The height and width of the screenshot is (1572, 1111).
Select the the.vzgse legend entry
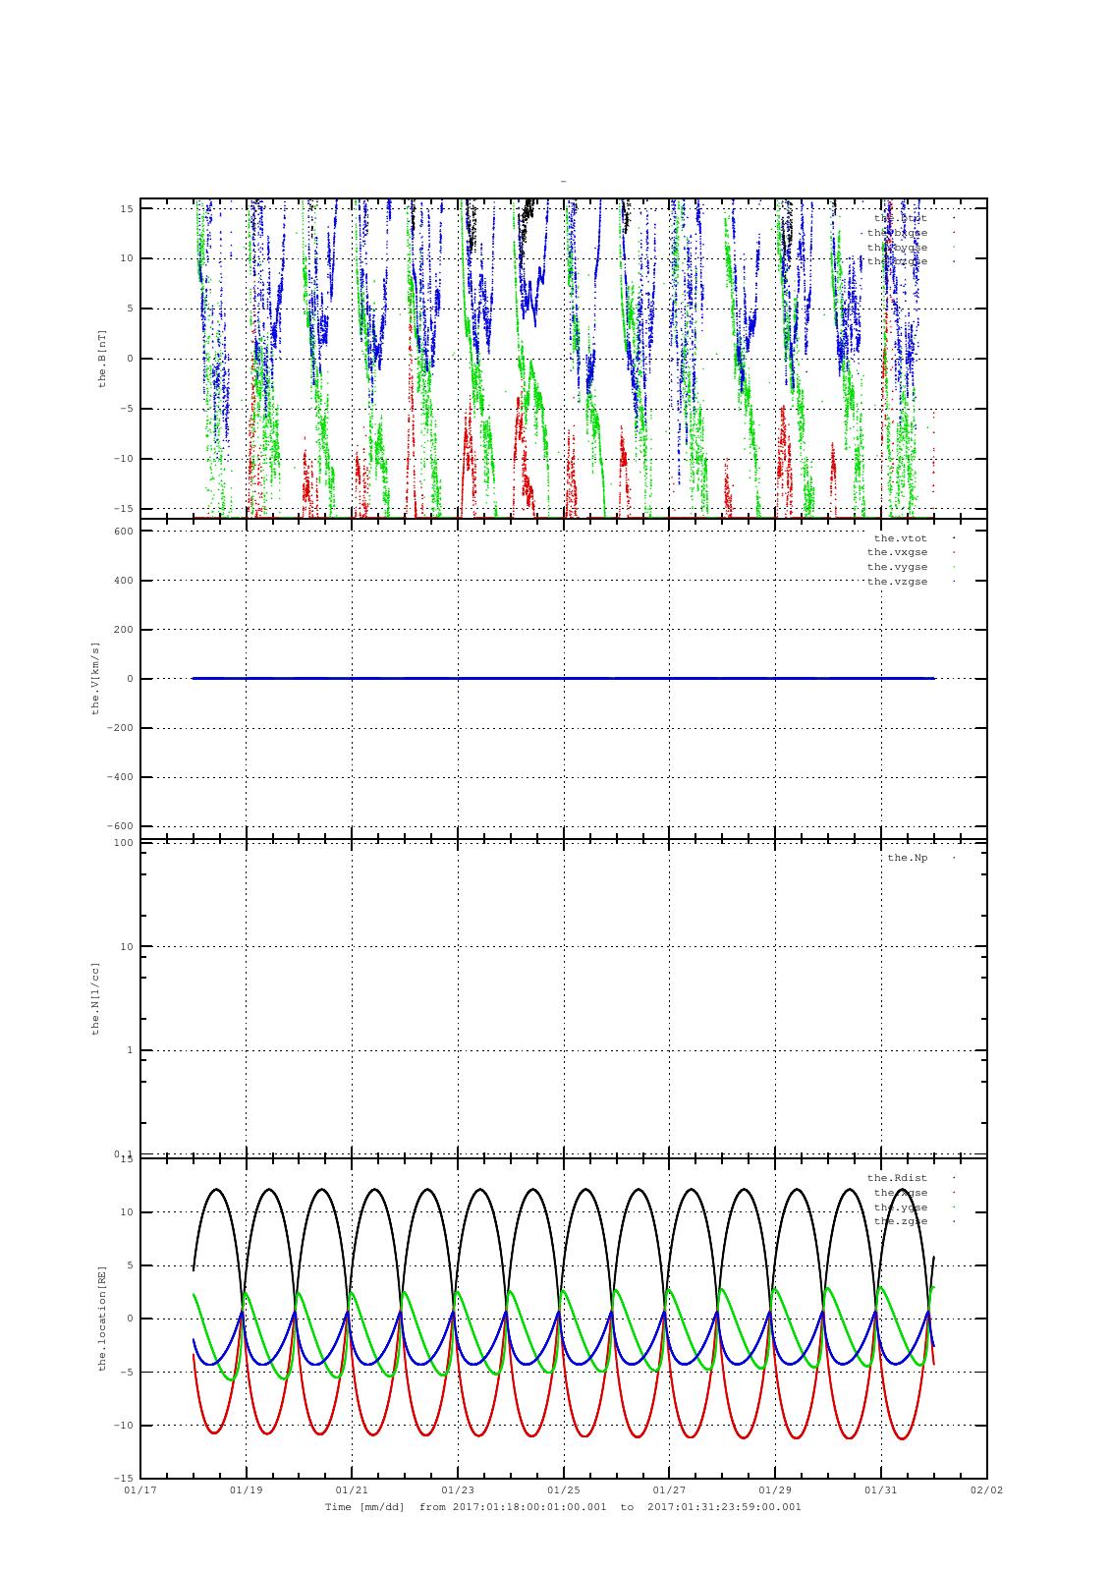coord(897,582)
